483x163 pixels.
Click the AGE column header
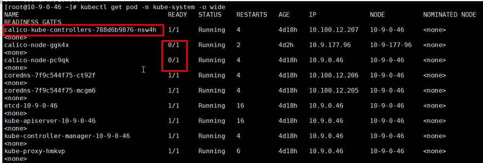[x=284, y=15]
